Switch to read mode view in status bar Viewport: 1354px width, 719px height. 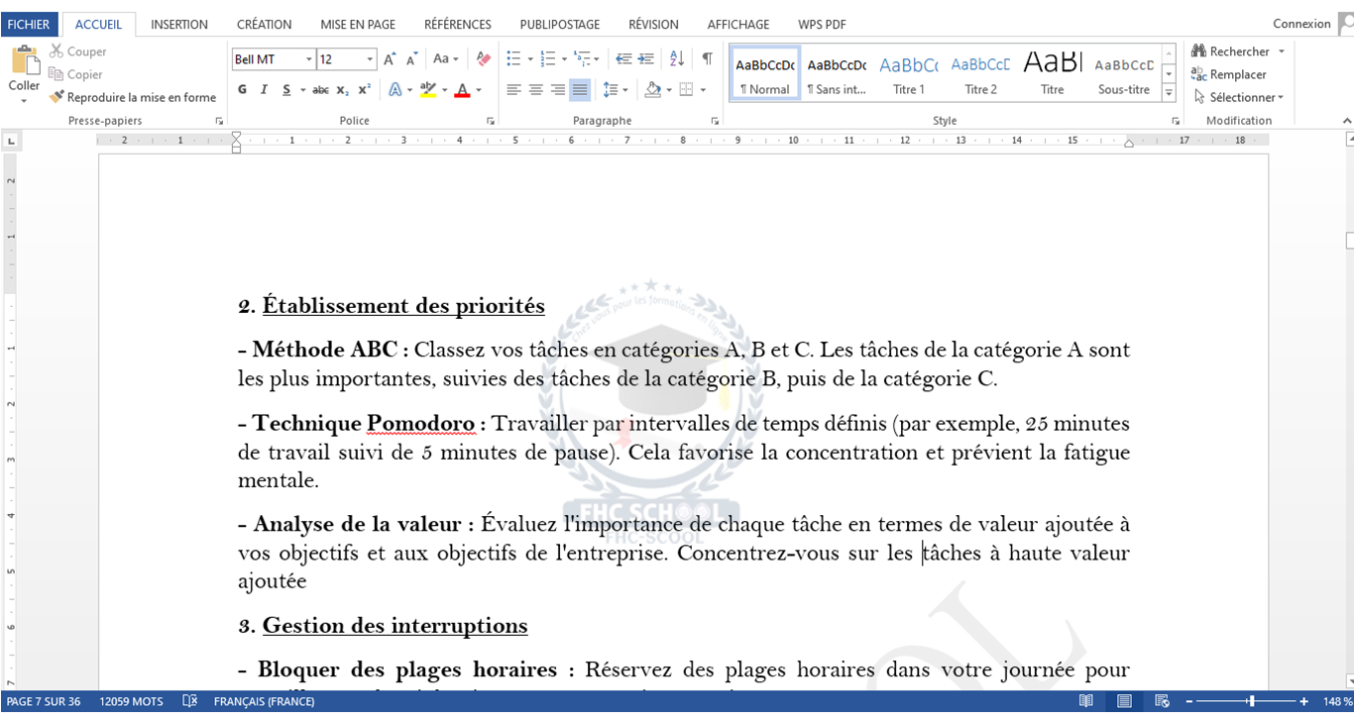1086,701
